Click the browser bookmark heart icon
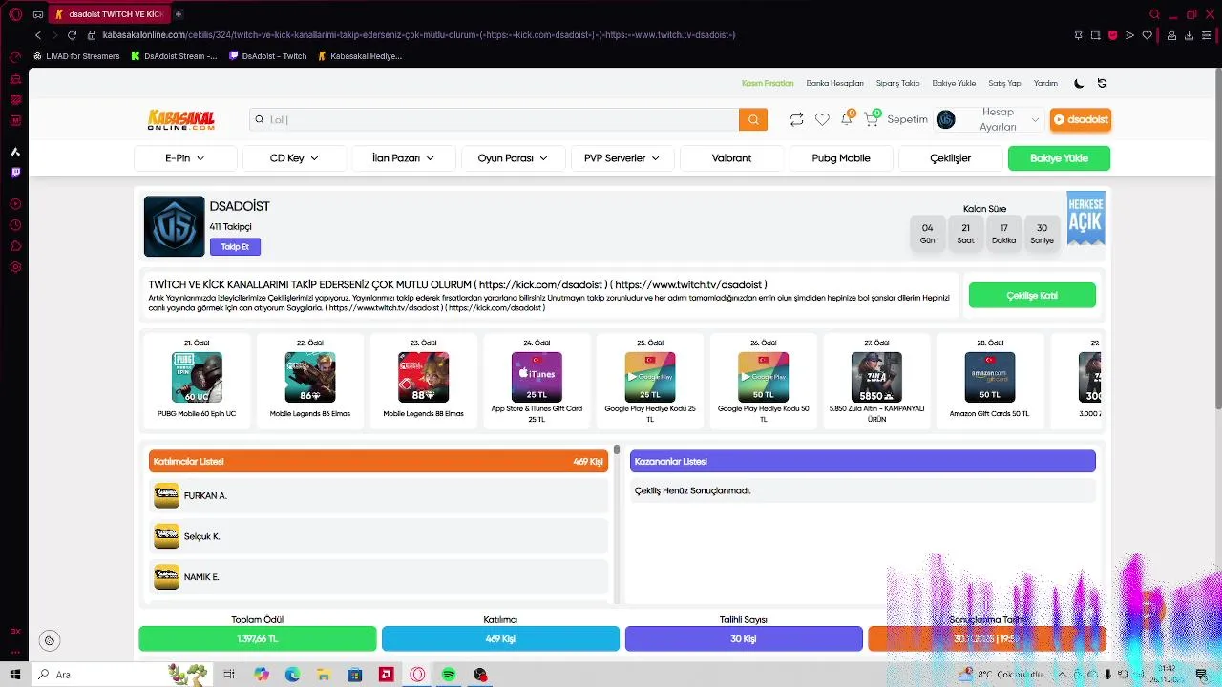Viewport: 1222px width, 687px height. 1147,35
